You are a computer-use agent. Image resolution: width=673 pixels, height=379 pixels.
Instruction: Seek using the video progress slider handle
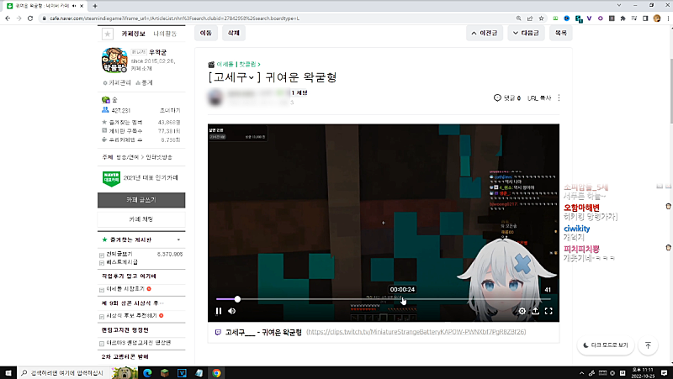pos(237,299)
